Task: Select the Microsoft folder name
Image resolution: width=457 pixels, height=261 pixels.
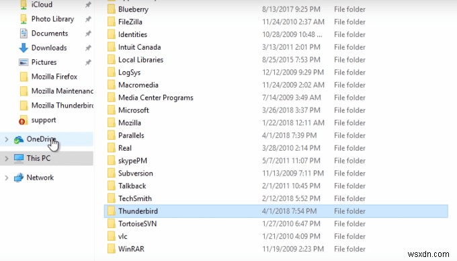Action: point(134,110)
